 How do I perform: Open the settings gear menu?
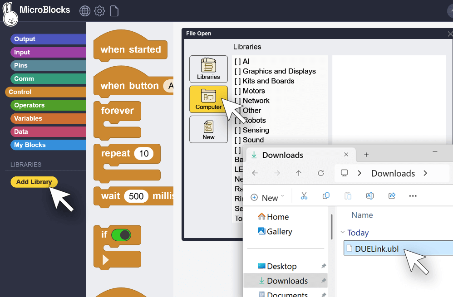[100, 11]
